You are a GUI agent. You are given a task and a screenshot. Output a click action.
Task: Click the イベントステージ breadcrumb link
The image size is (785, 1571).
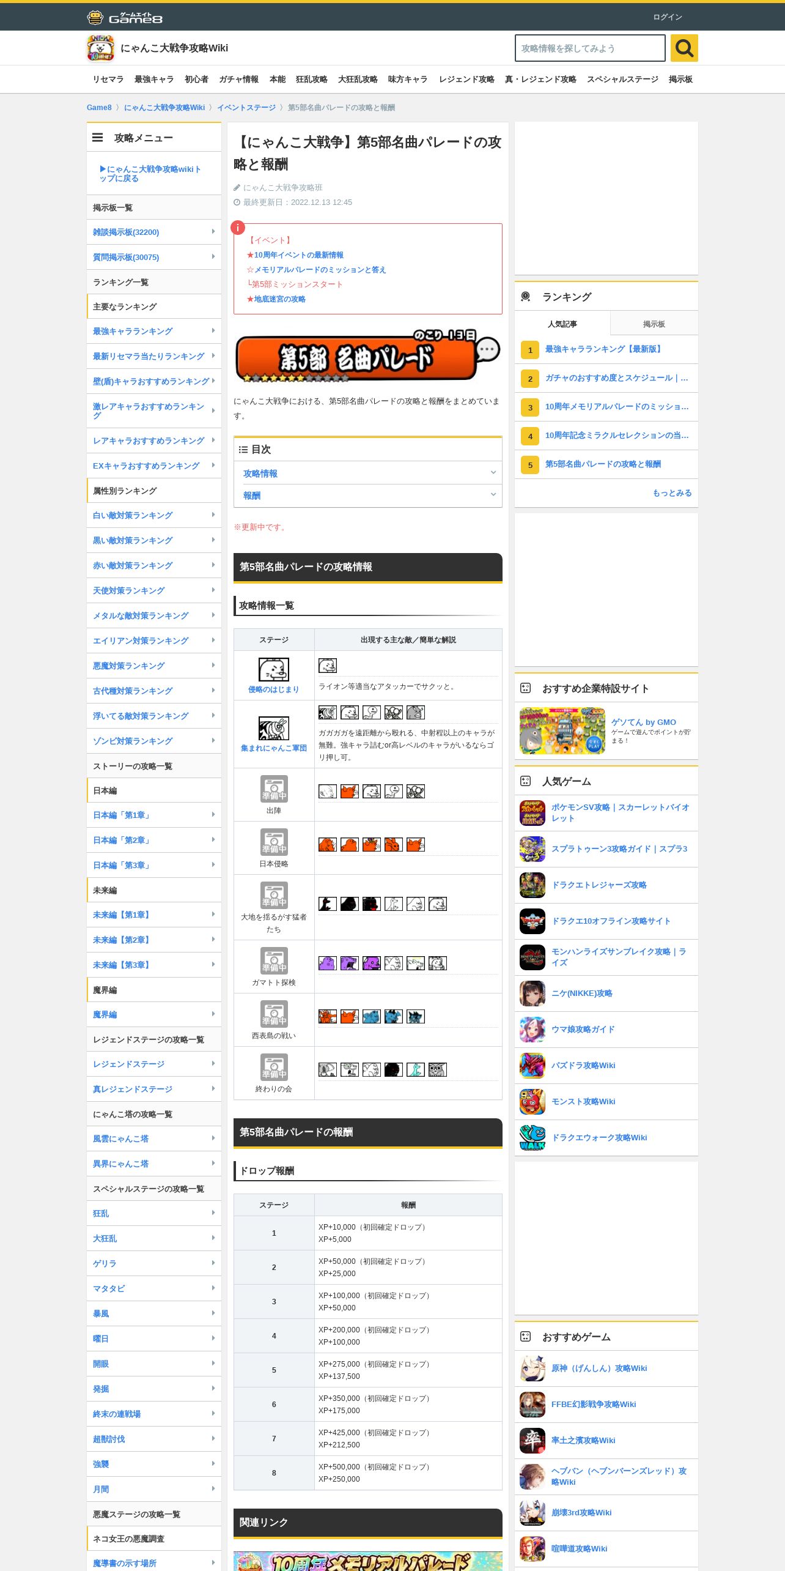[x=246, y=108]
